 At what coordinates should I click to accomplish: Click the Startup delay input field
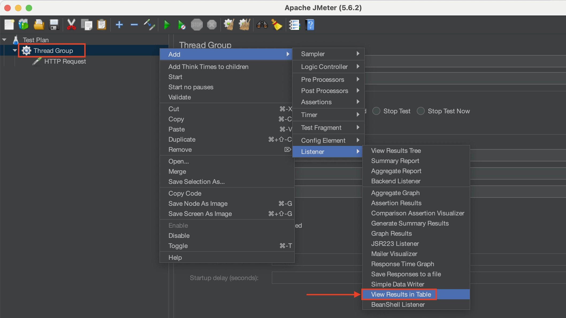pos(317,278)
